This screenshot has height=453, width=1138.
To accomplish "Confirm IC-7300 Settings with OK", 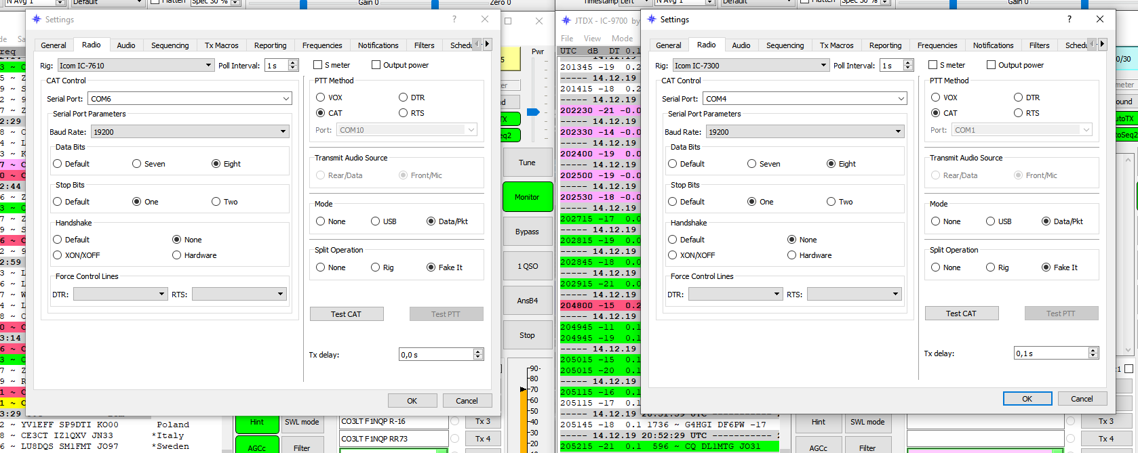I will coord(1027,399).
